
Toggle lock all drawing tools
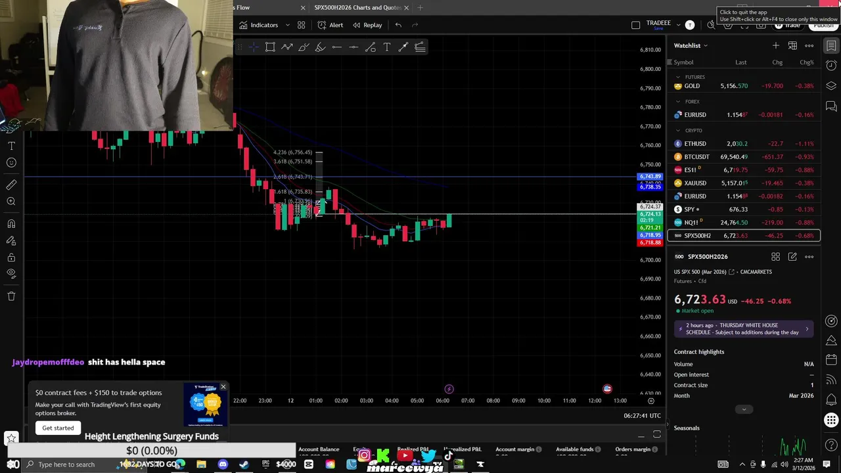click(x=11, y=257)
